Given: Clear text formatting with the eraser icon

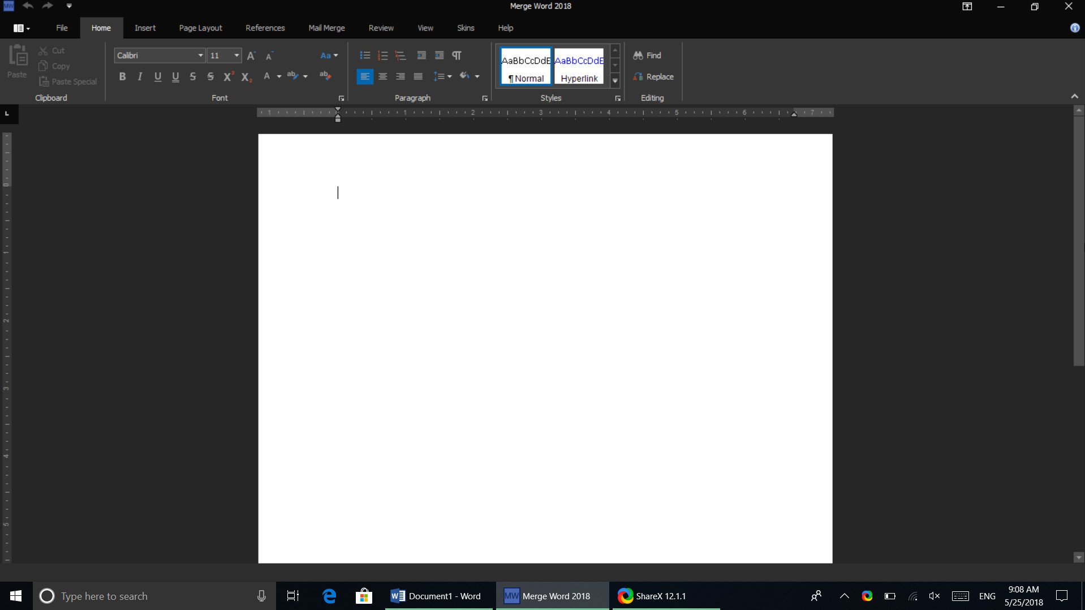Looking at the screenshot, I should [325, 76].
